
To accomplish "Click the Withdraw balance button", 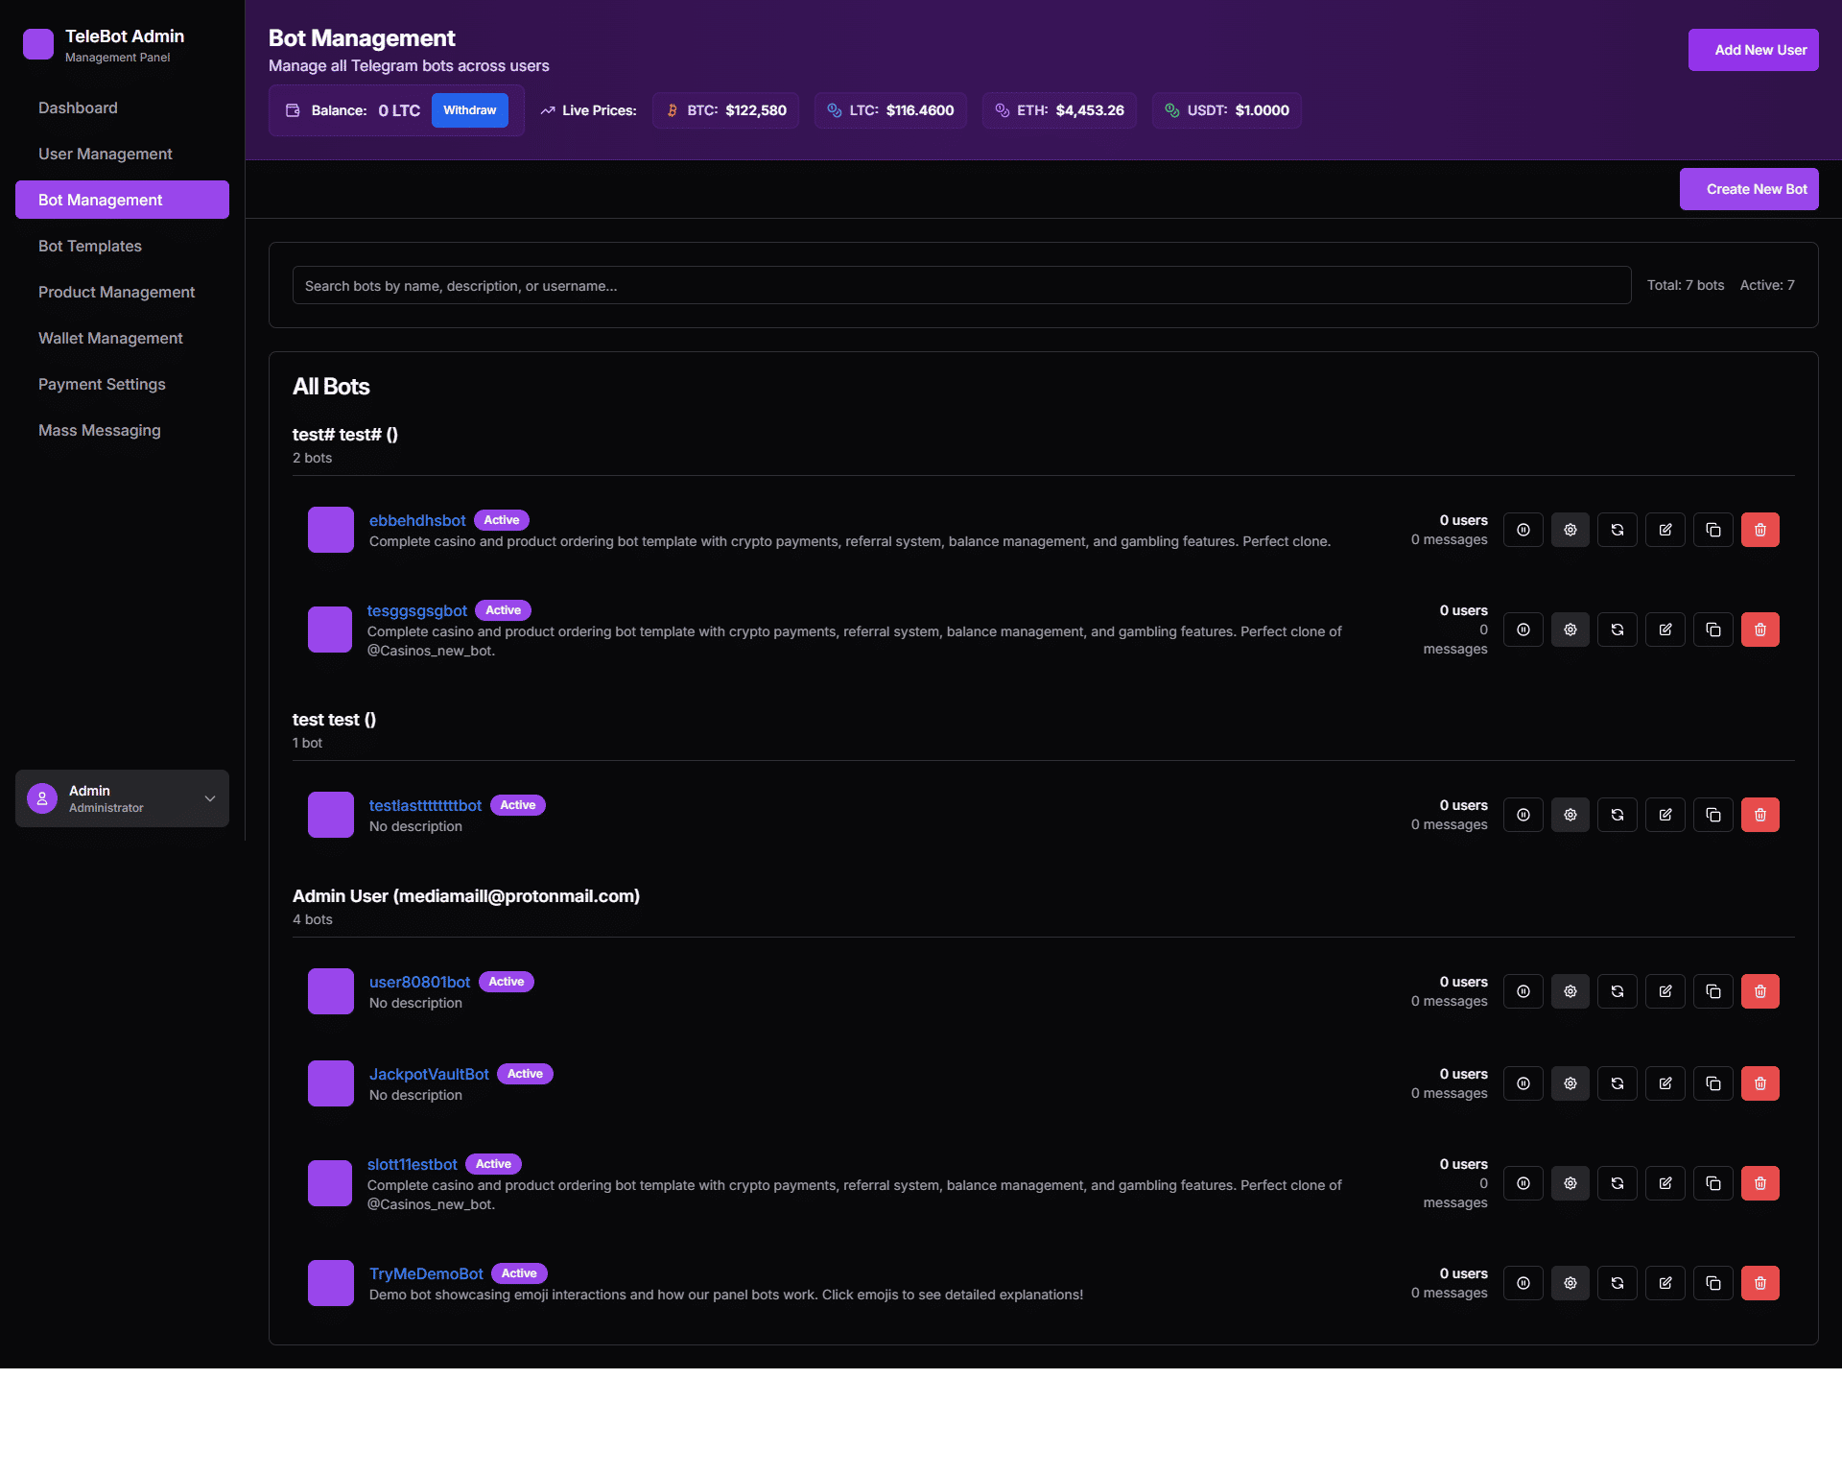I will pos(469,110).
